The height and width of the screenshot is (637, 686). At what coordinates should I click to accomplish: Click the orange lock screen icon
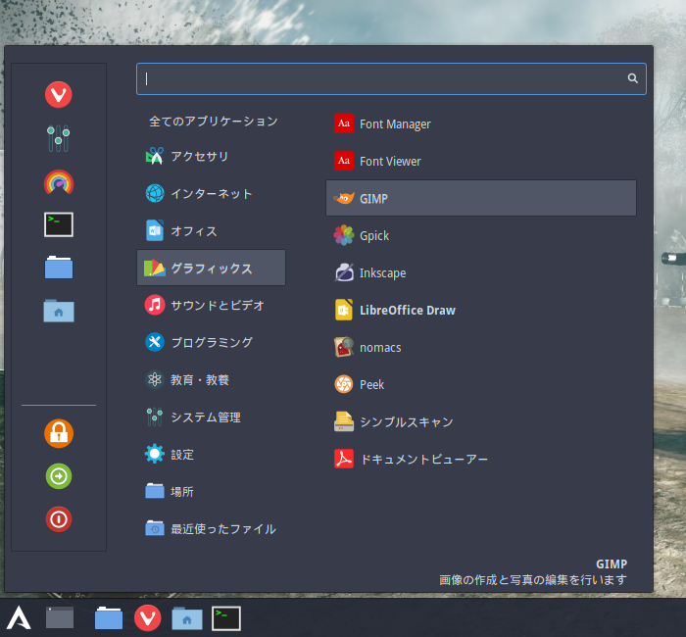59,433
